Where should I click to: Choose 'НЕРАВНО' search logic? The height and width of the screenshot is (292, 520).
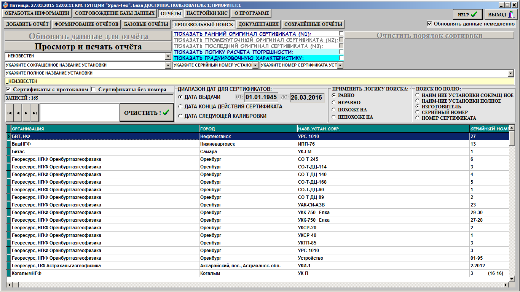click(x=334, y=102)
